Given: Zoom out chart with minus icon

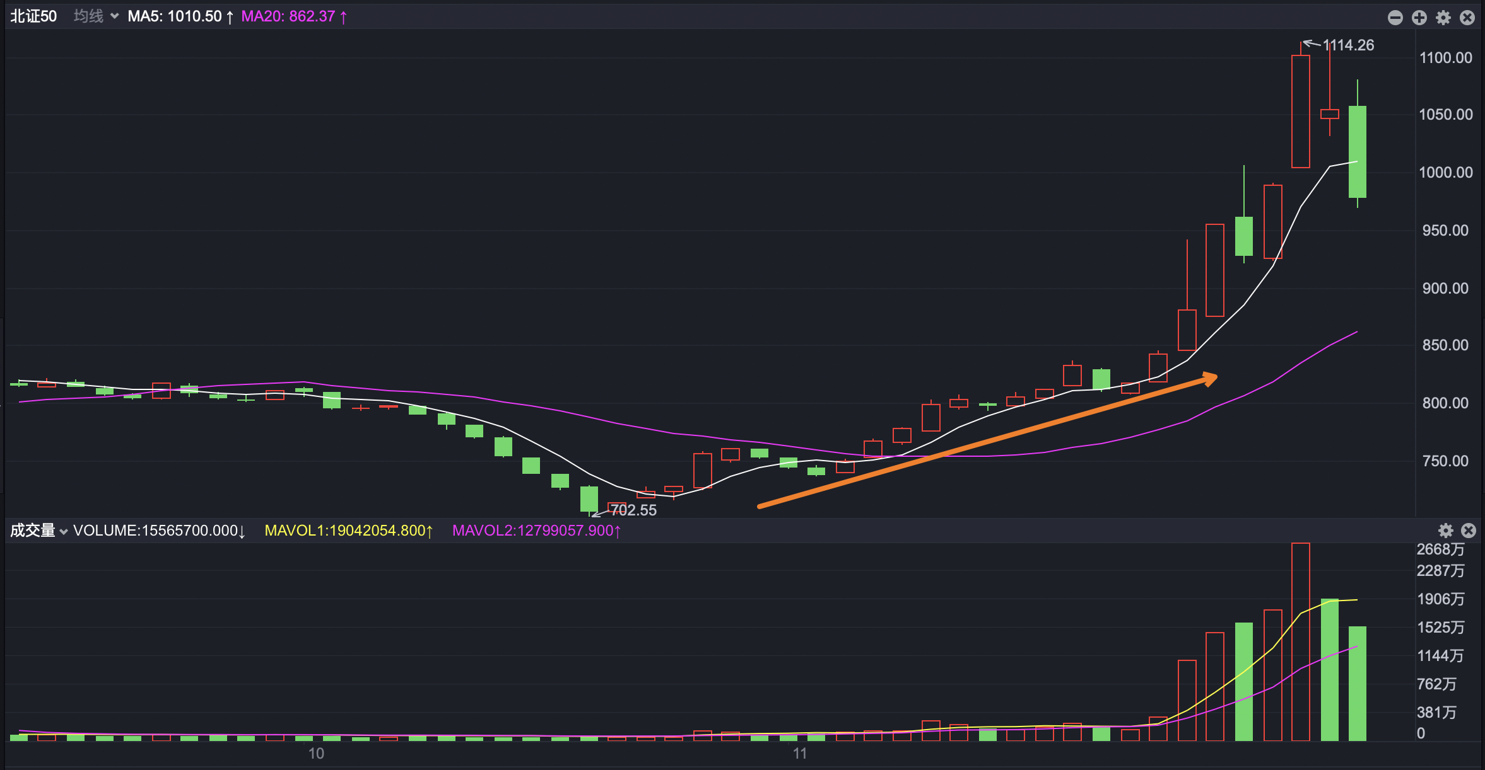Looking at the screenshot, I should point(1395,18).
